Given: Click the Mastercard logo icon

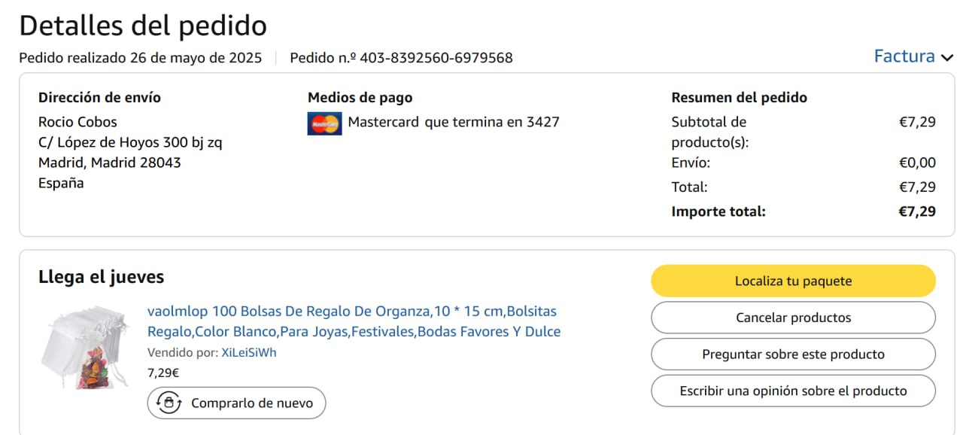Looking at the screenshot, I should (324, 123).
